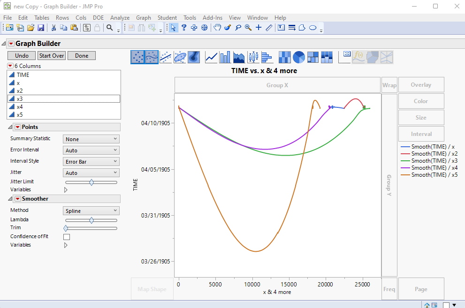Open the Graph menu

tap(144, 18)
